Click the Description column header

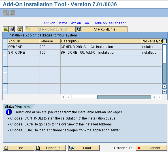(101, 41)
